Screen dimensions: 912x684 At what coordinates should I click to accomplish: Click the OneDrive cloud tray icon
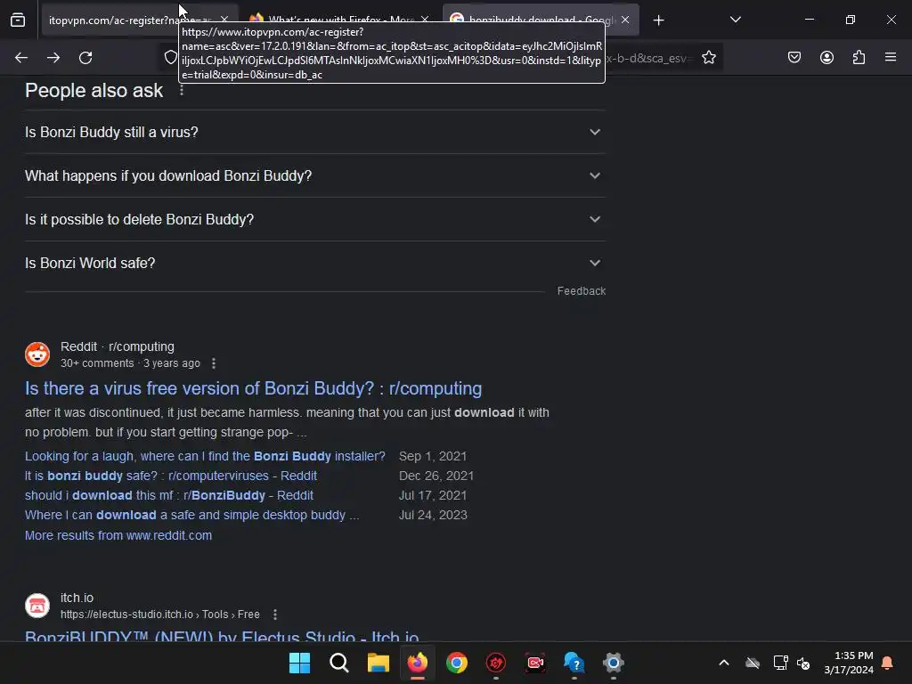pyautogui.click(x=753, y=663)
